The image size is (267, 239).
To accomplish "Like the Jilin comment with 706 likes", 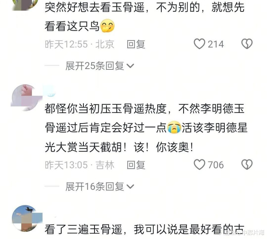I will pyautogui.click(x=200, y=165).
